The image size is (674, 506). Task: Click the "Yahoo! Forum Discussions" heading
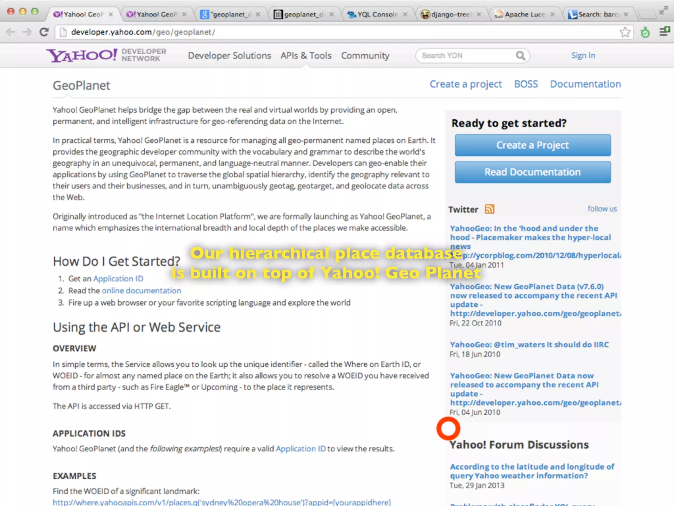[519, 445]
